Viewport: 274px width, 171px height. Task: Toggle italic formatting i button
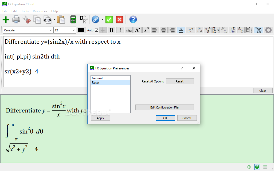point(120,30)
